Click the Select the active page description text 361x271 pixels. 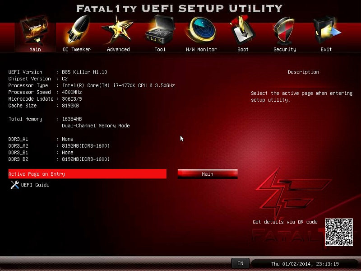point(301,96)
